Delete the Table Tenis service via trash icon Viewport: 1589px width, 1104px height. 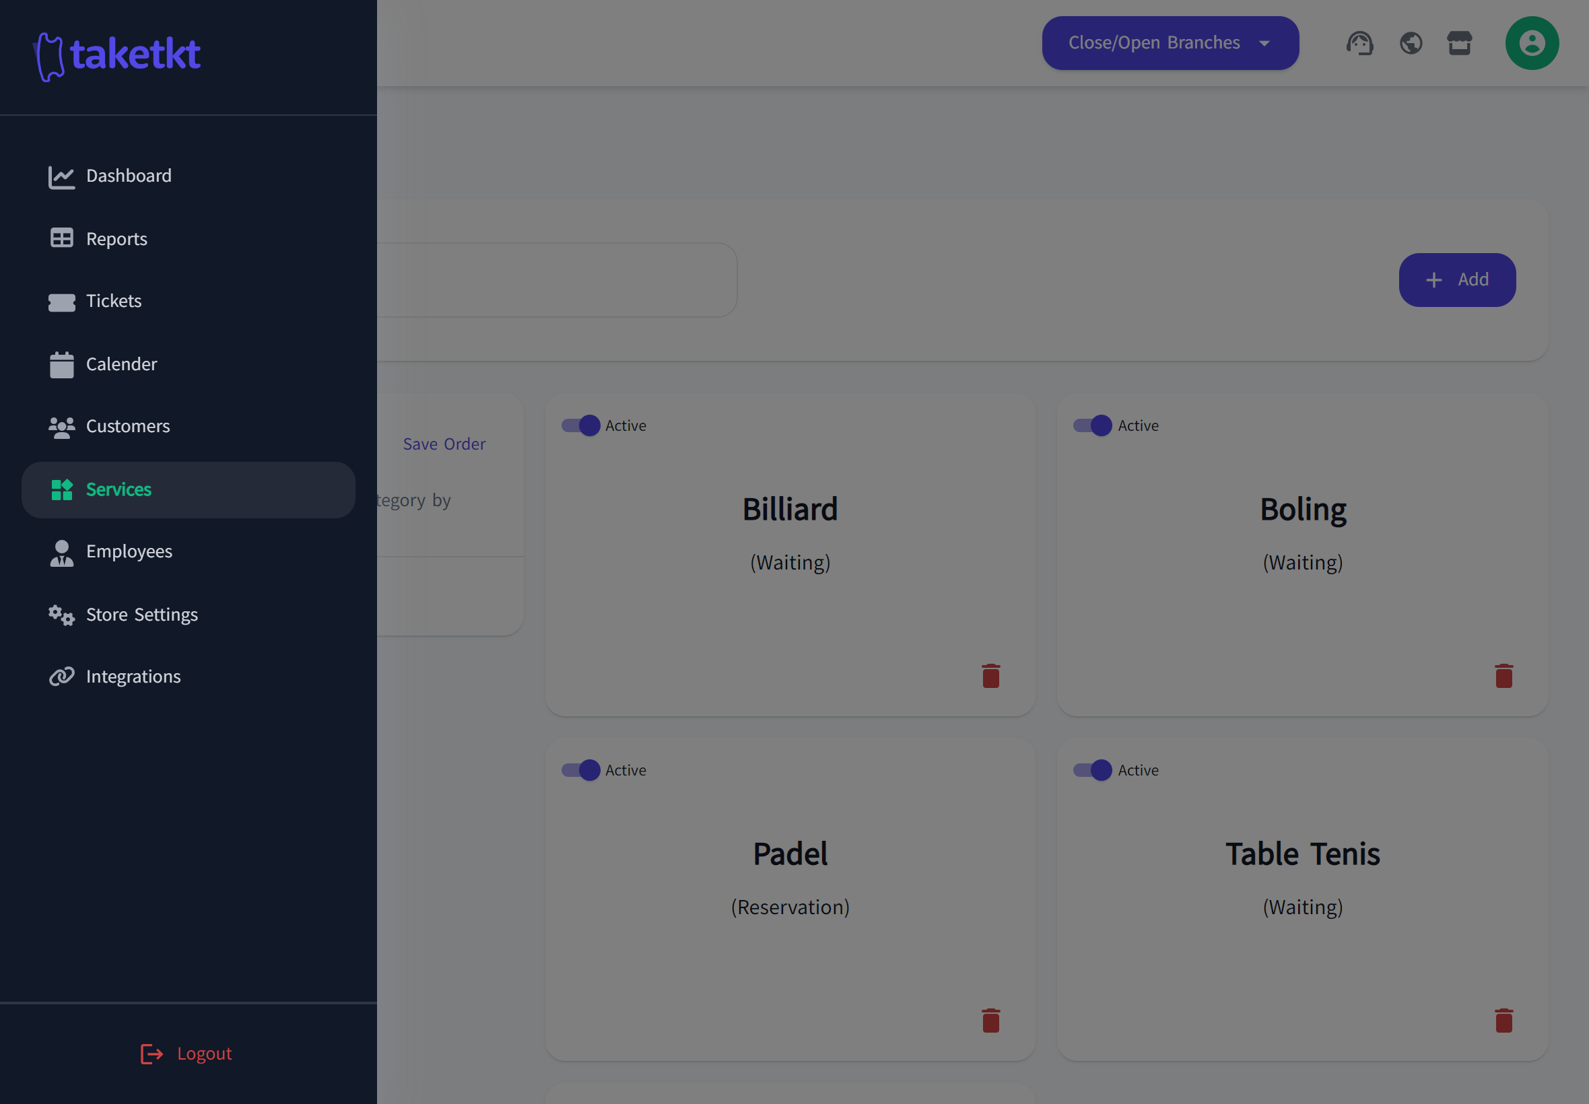tap(1503, 1021)
